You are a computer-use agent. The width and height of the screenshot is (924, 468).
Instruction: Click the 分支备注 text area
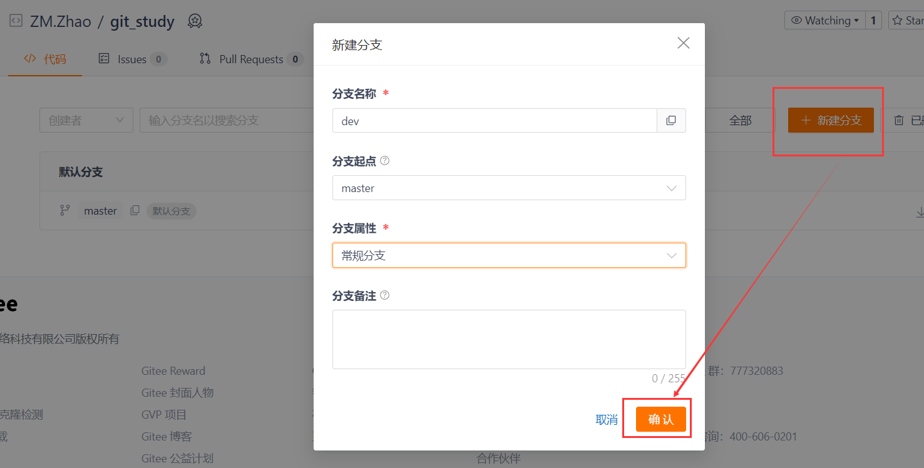[x=509, y=339]
